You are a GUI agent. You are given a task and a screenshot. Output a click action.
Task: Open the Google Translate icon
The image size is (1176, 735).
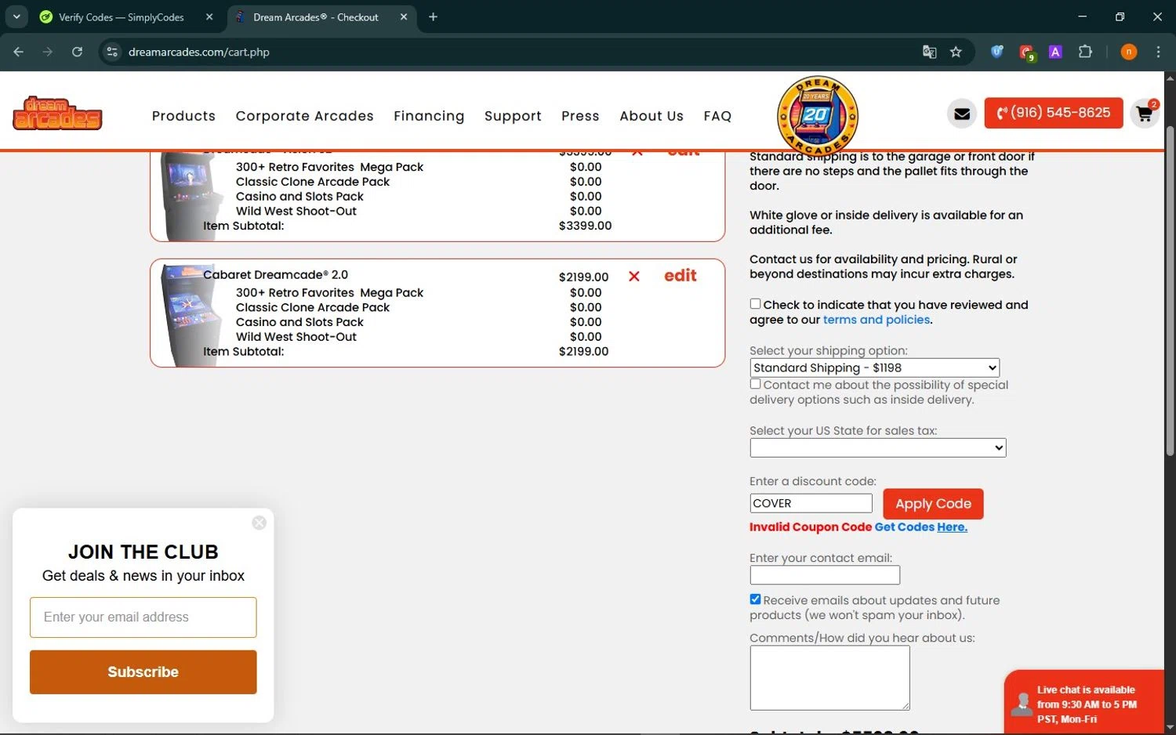[929, 52]
